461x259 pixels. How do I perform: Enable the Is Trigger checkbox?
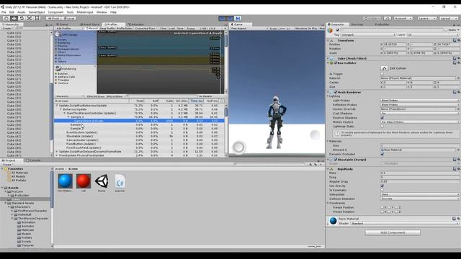tap(382, 74)
